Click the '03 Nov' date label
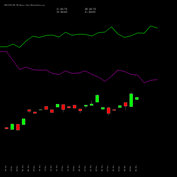 pos(17,169)
